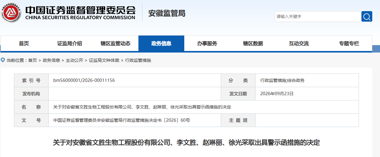Screen dimensions: 380x157
Task: Click the 安徽监管局 bureau title
Action: pyautogui.click(x=167, y=13)
